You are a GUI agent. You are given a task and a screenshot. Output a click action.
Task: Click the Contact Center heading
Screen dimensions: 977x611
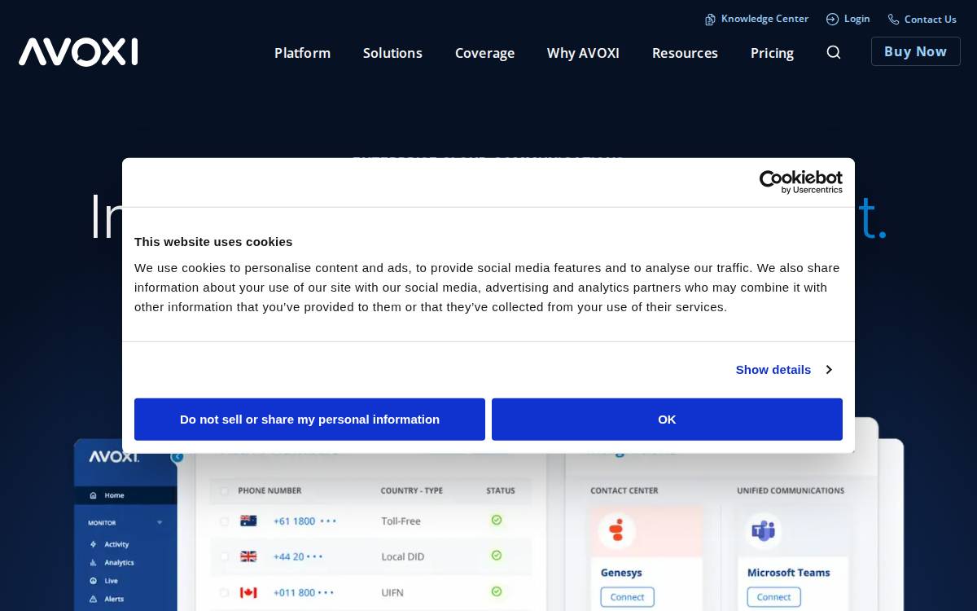[624, 490]
